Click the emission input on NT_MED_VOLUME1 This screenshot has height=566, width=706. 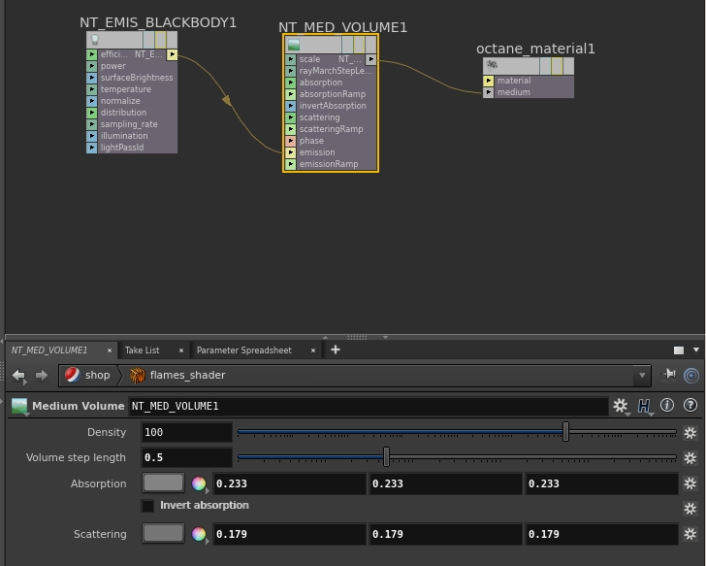pyautogui.click(x=290, y=152)
